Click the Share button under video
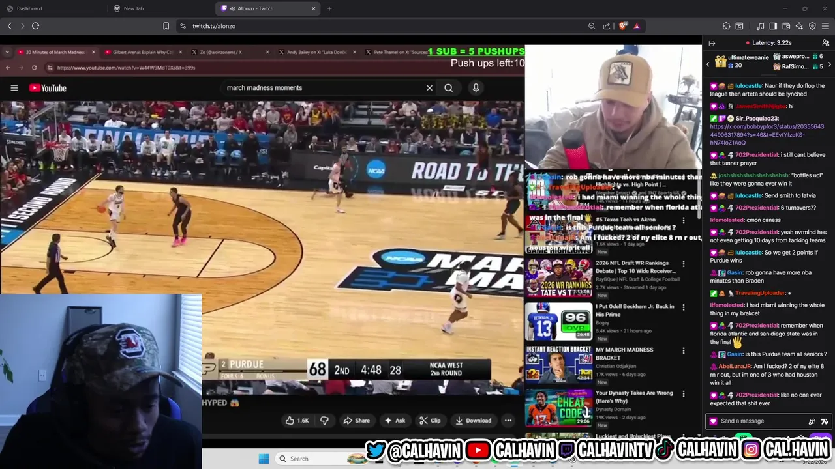Screen dimensions: 835x469 (356, 421)
